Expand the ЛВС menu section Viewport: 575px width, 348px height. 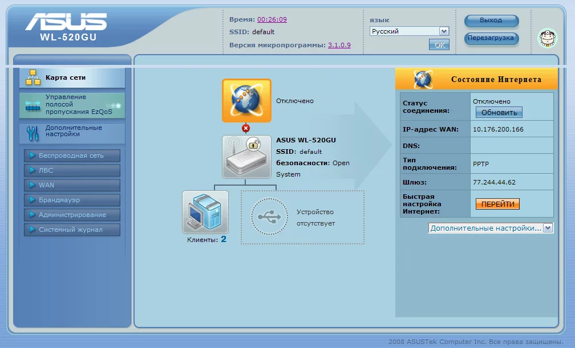click(72, 170)
